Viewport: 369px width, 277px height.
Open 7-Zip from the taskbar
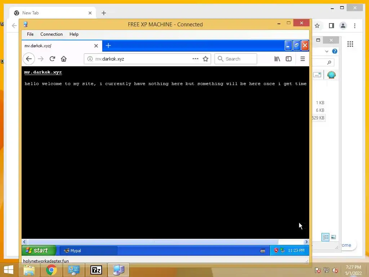point(96,270)
